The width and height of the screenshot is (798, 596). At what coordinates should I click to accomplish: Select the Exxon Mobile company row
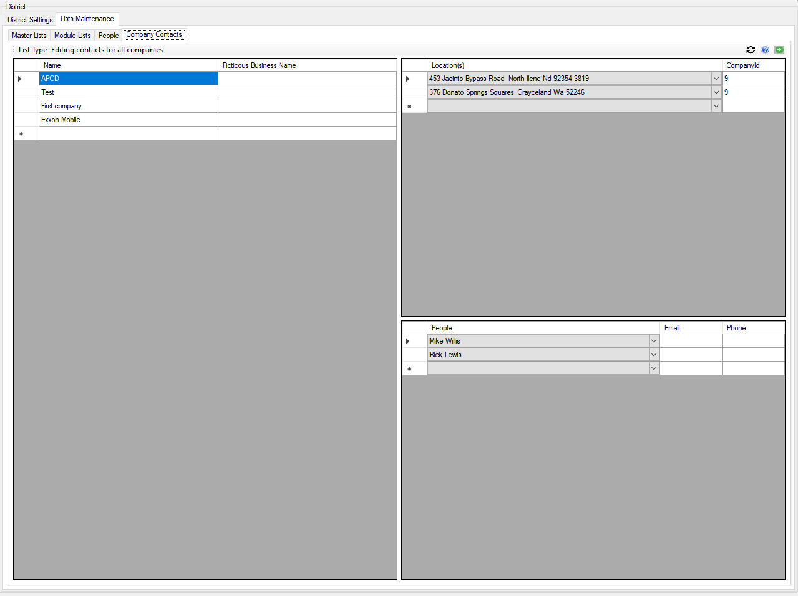click(128, 120)
